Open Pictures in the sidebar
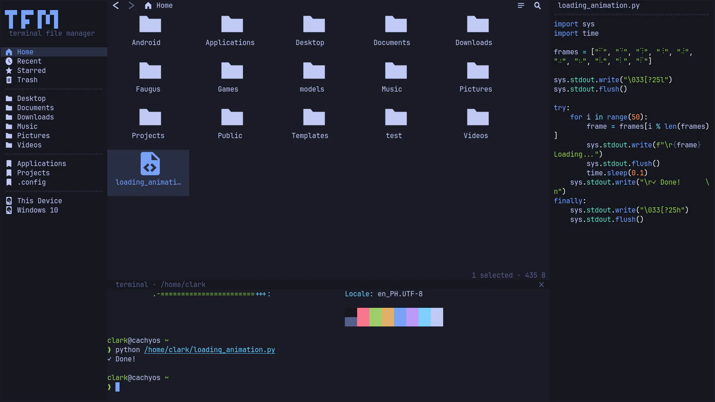The height and width of the screenshot is (402, 715). (54, 136)
